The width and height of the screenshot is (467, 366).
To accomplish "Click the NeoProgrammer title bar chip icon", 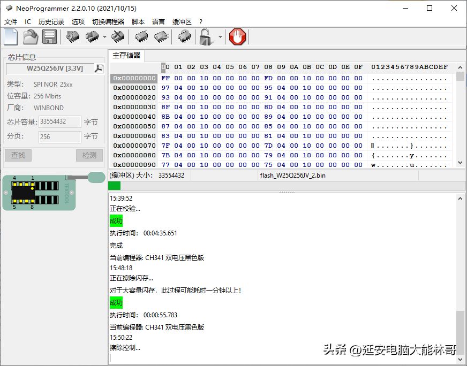I will (x=9, y=8).
